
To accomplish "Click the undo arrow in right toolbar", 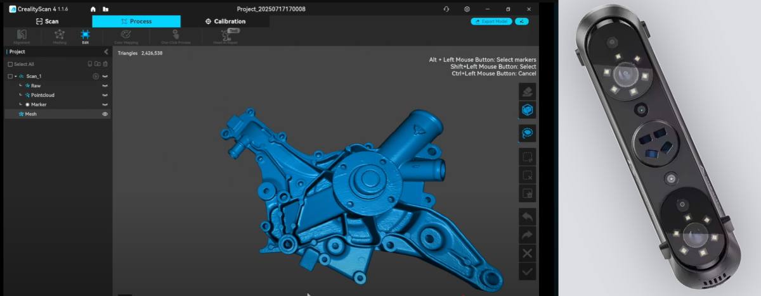I will tap(527, 216).
